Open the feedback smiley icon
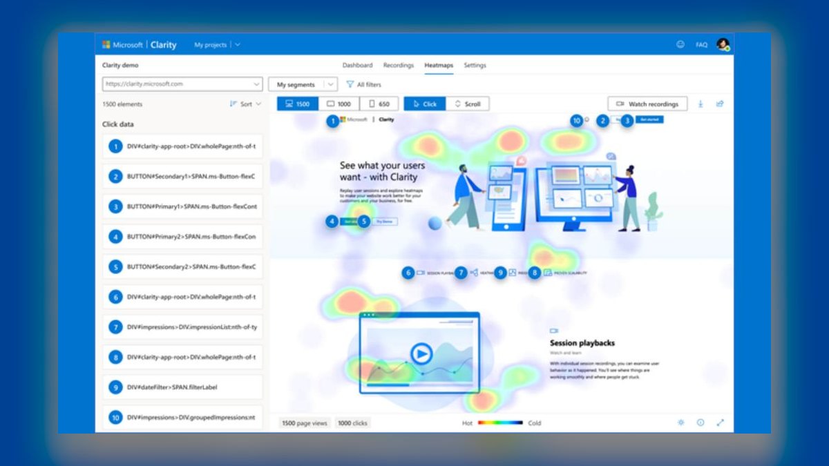The width and height of the screenshot is (829, 466). [680, 44]
